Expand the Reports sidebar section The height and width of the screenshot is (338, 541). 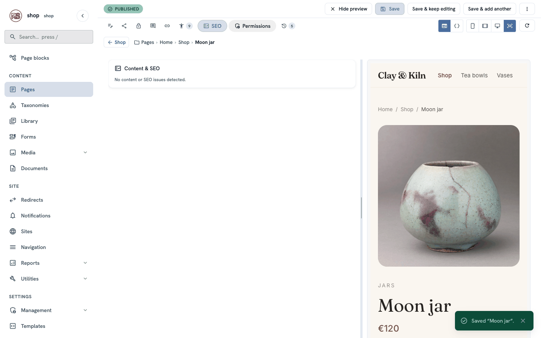85,263
